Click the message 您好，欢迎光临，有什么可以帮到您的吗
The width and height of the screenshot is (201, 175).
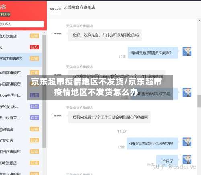click(x=105, y=35)
